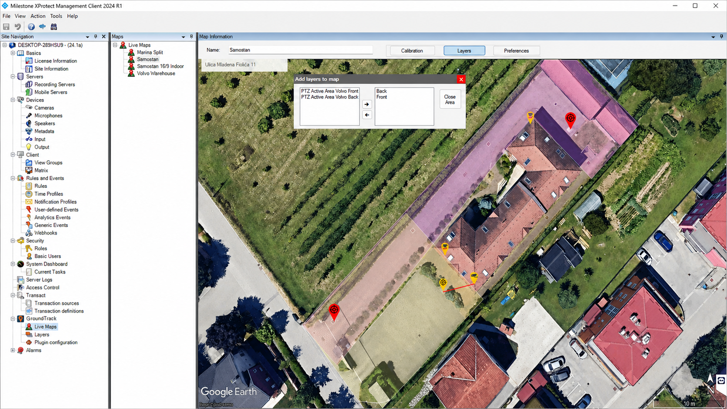Expand the Alarms tree node
The width and height of the screenshot is (727, 409).
pyautogui.click(x=13, y=350)
